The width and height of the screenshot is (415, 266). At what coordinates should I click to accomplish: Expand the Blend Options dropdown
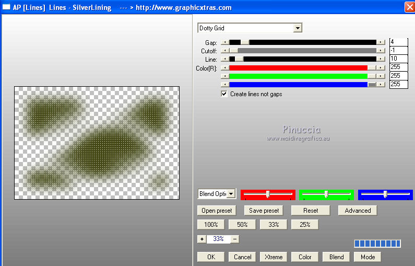231,194
